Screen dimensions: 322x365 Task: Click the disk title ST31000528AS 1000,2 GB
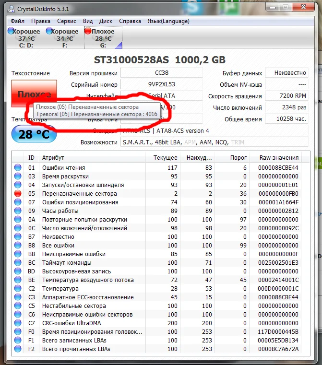pos(160,60)
